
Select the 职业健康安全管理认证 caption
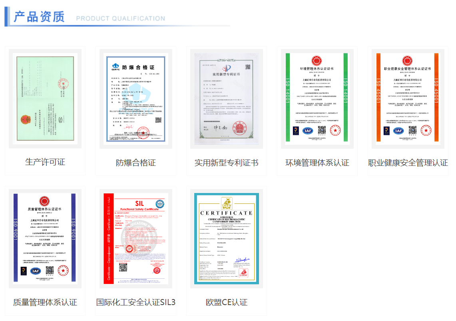[408, 163]
